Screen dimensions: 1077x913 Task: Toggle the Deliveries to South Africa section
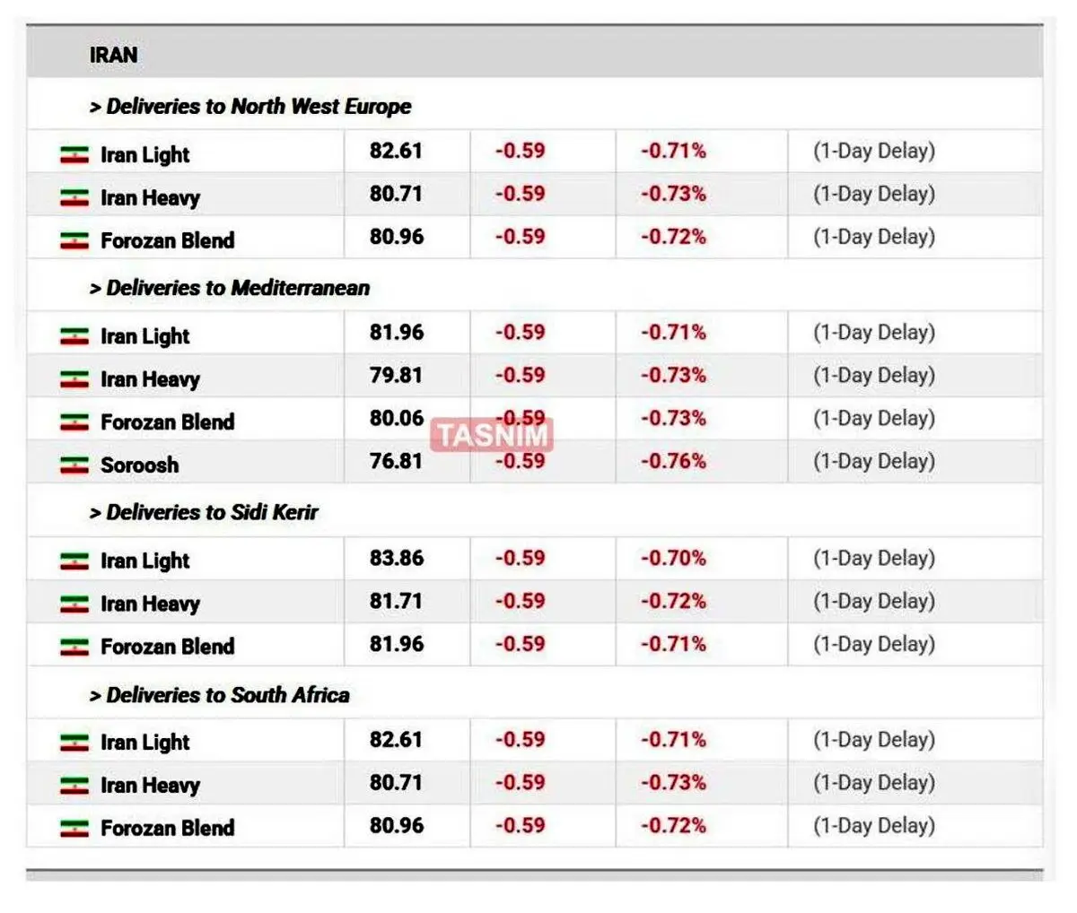220,695
